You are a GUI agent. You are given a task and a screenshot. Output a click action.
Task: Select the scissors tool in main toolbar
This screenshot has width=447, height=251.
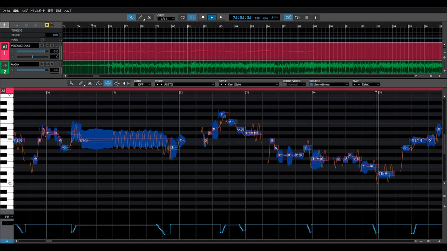click(149, 17)
